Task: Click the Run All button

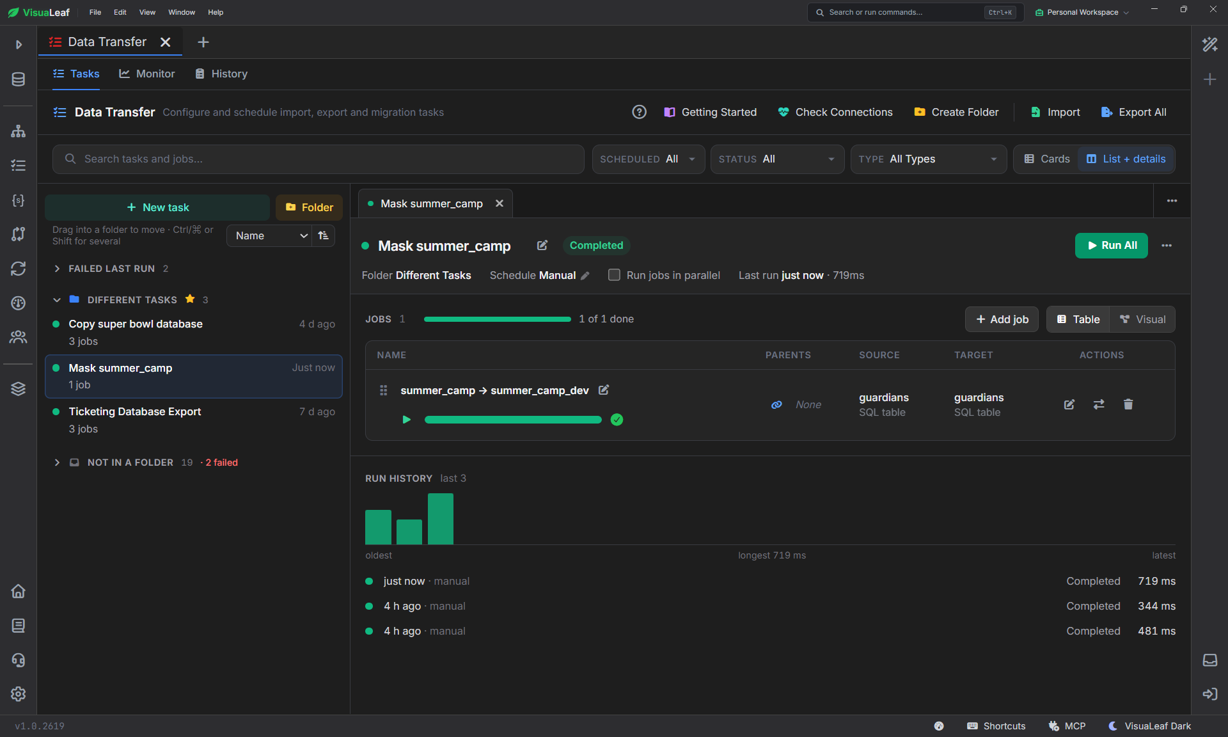Action: pos(1112,246)
